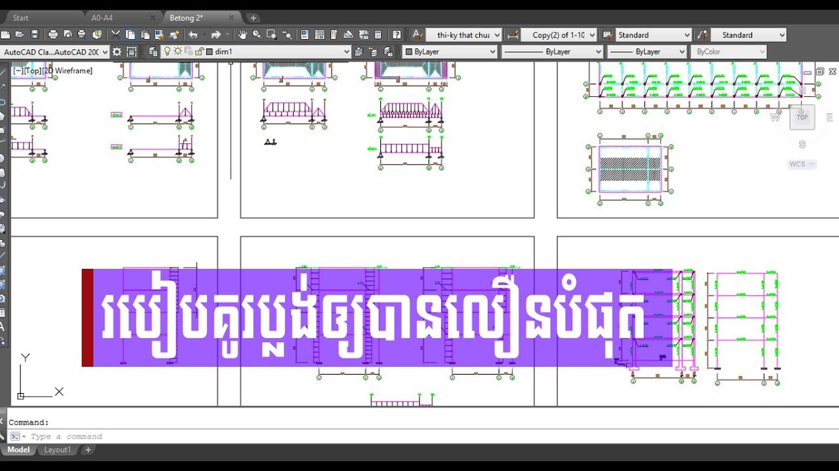Click the Table Style icon
The width and height of the screenshot is (839, 471).
[x=607, y=35]
